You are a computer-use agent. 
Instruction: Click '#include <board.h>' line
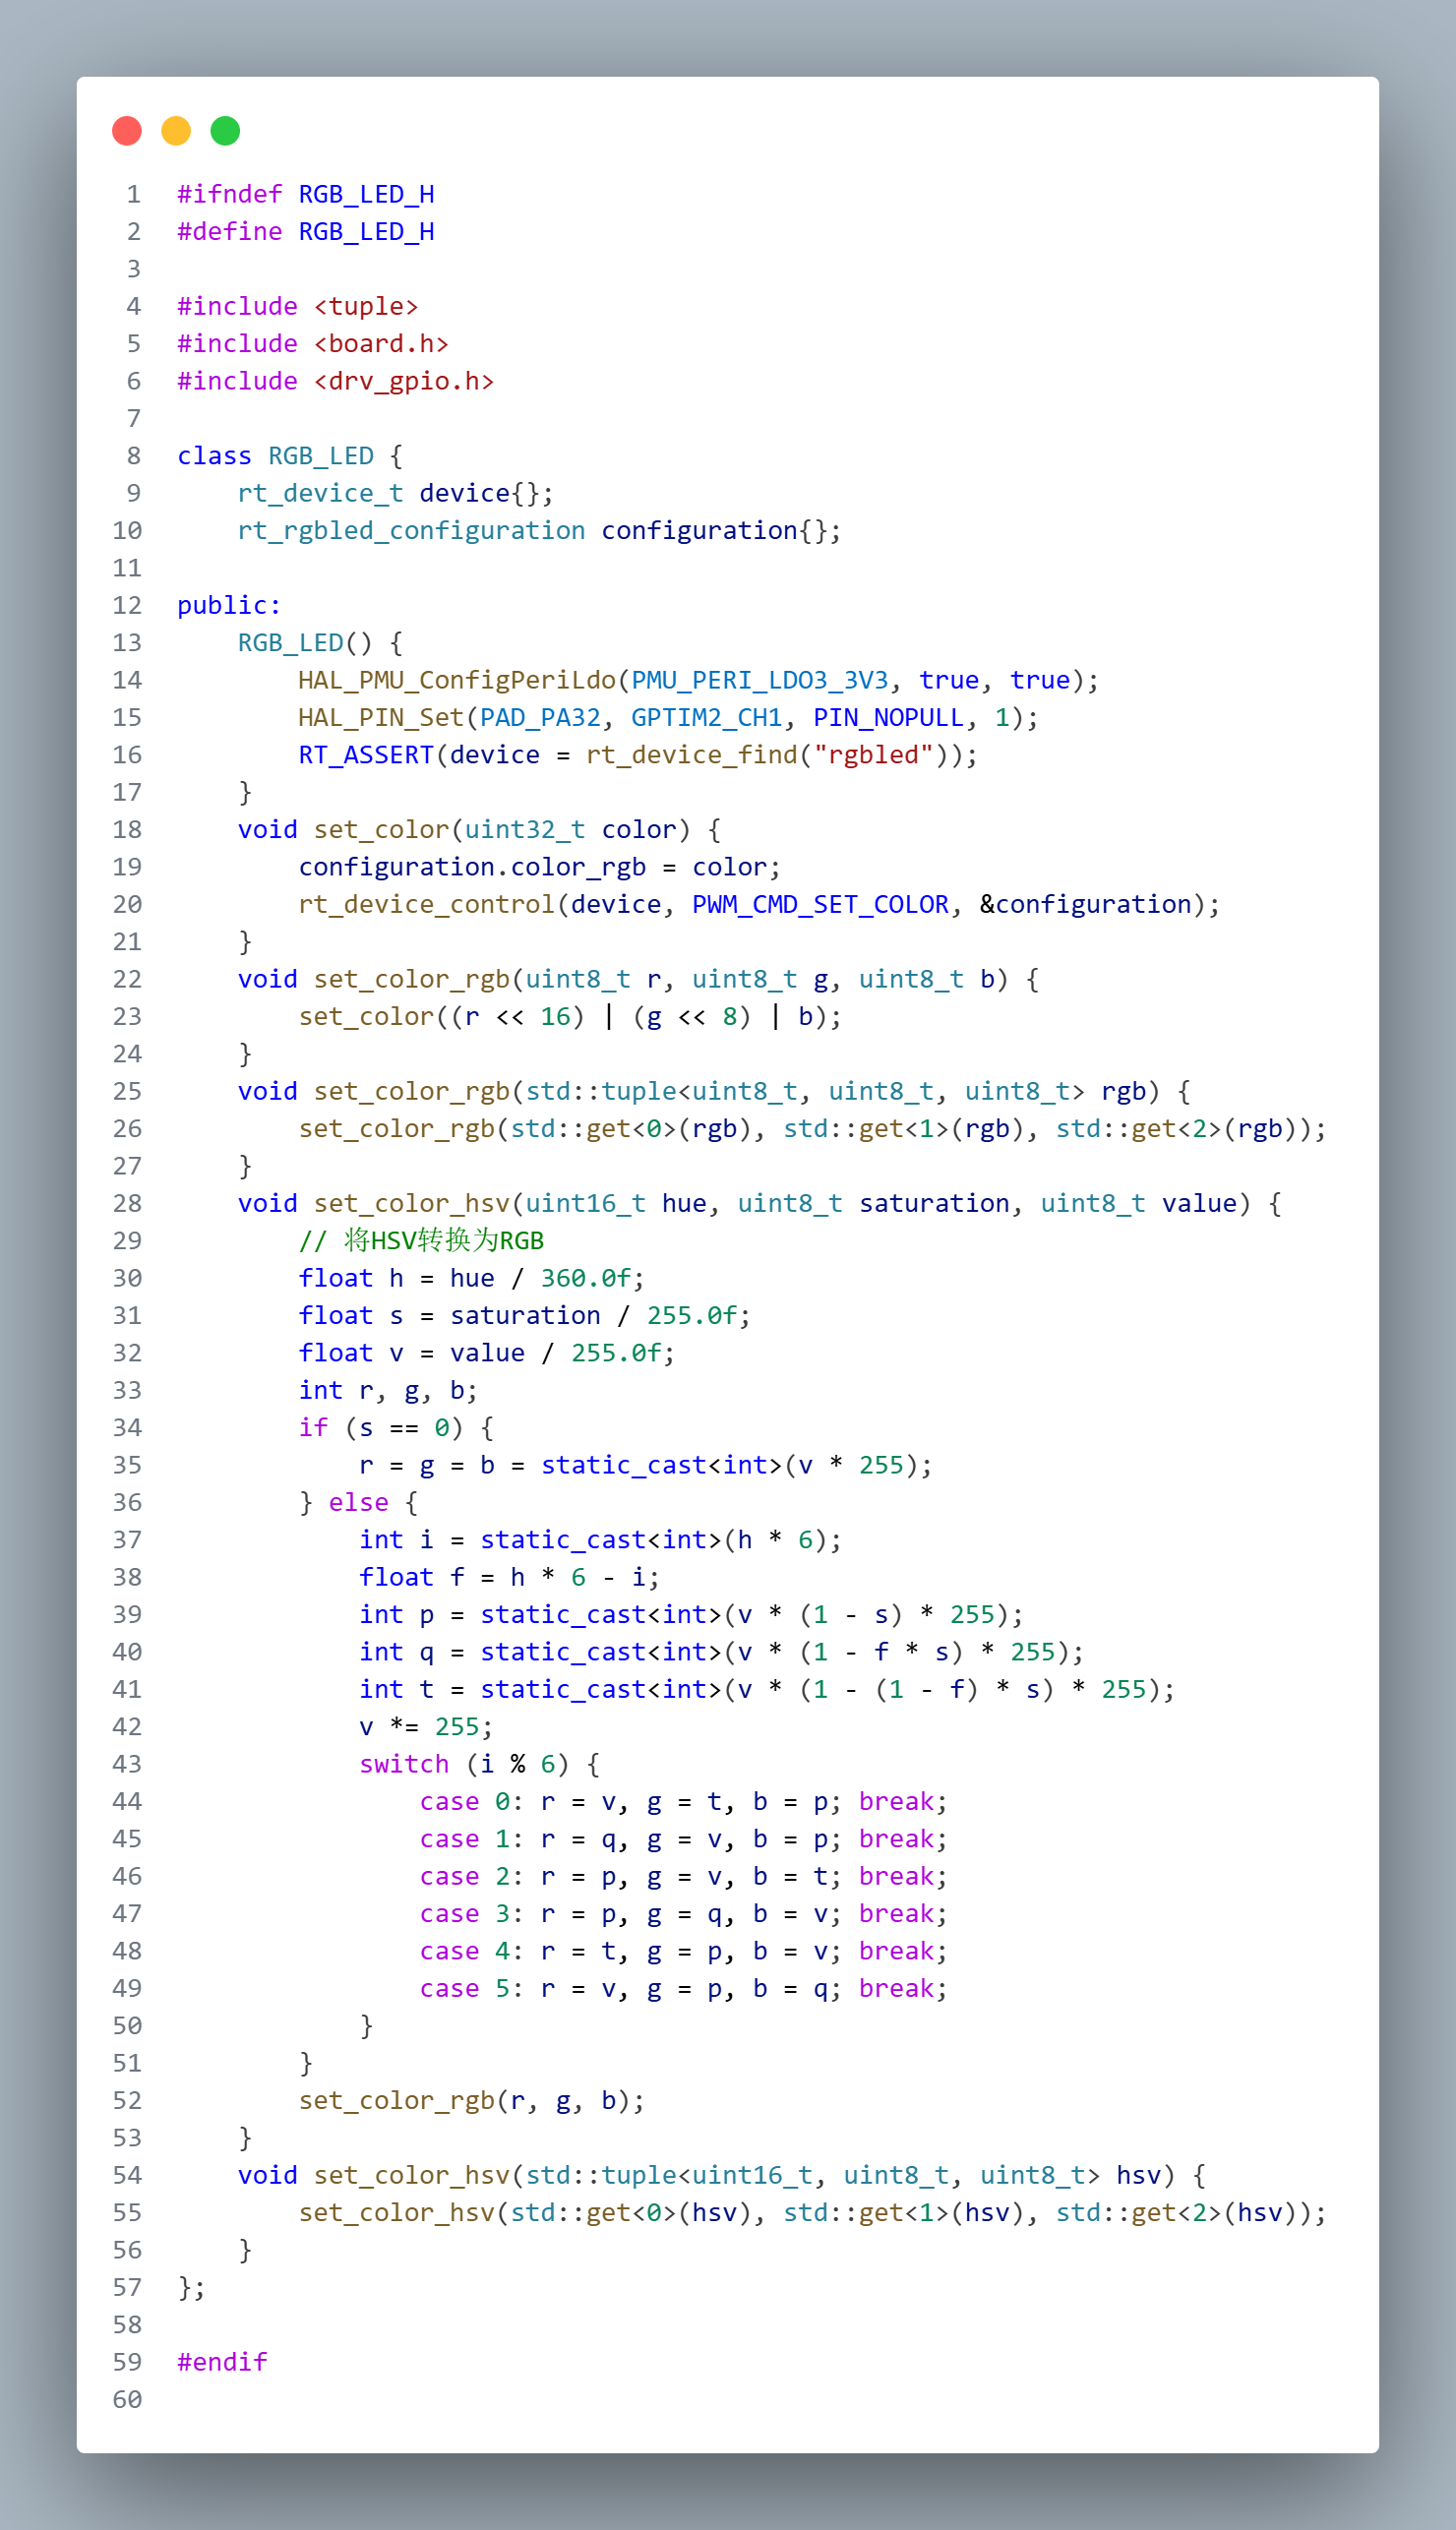point(313,344)
